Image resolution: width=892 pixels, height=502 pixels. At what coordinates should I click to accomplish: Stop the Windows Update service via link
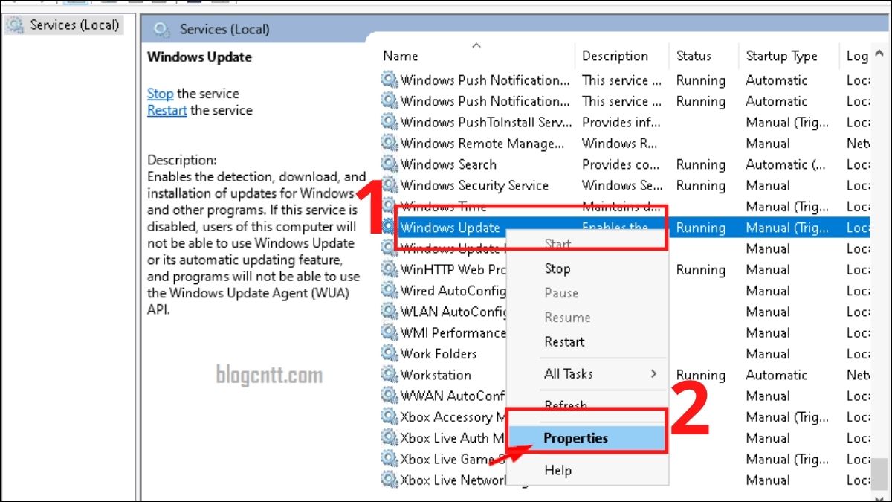160,94
